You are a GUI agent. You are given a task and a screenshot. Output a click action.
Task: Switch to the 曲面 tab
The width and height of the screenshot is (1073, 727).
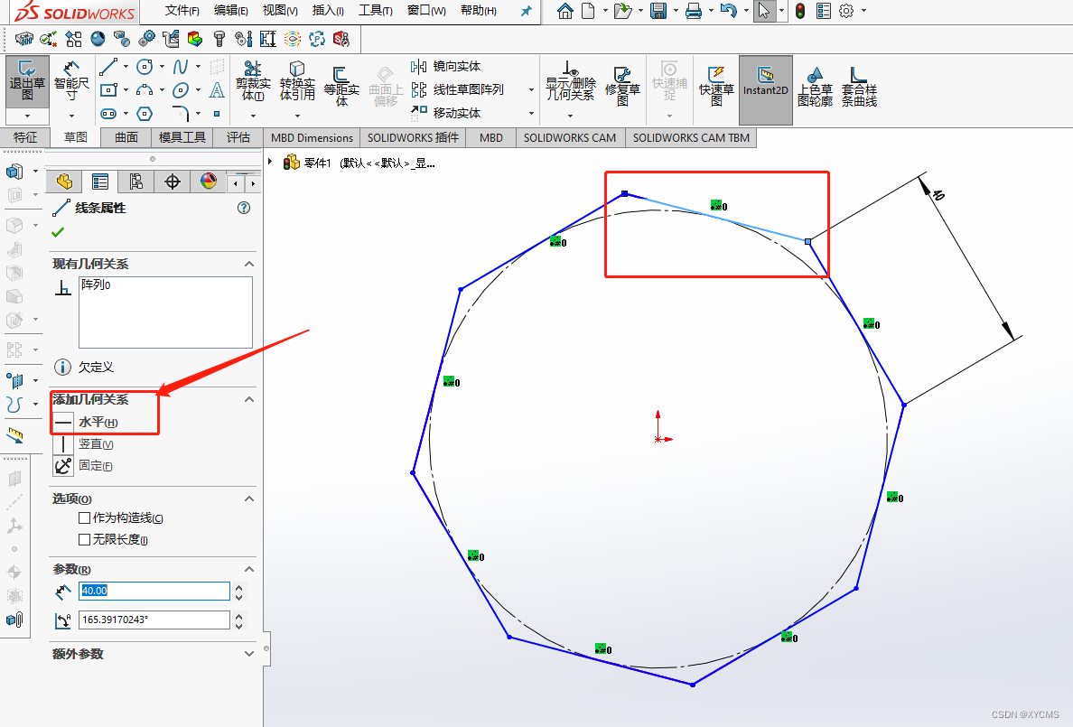126,137
